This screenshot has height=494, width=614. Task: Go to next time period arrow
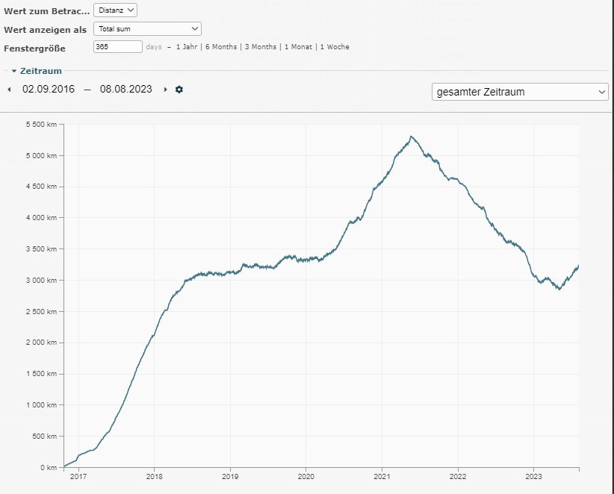tap(165, 90)
